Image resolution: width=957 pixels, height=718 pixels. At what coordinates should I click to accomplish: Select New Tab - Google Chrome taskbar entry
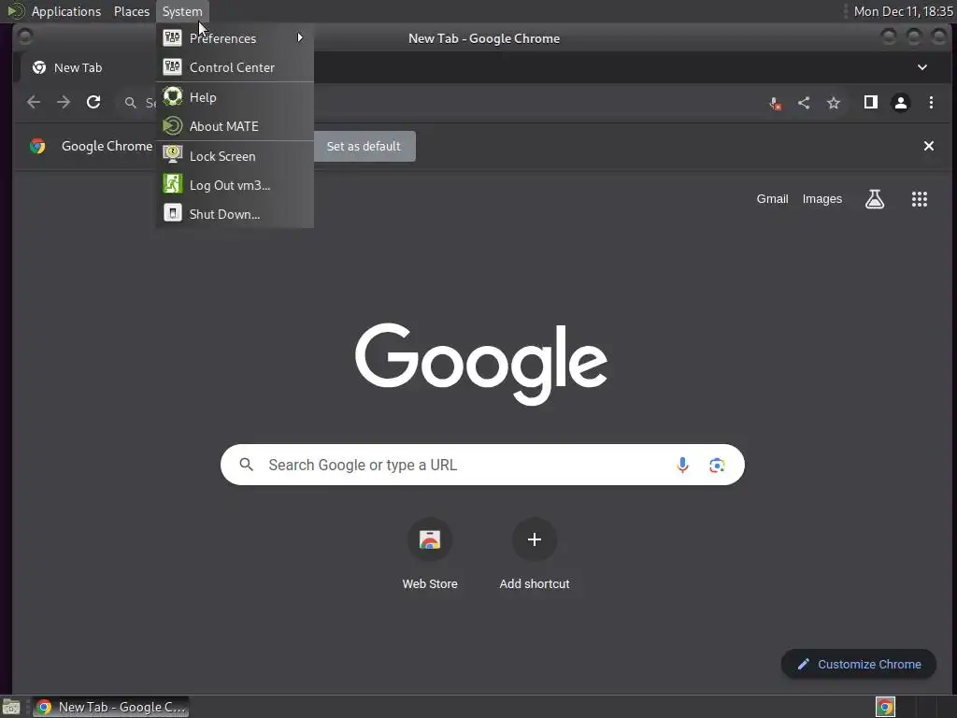click(x=110, y=707)
